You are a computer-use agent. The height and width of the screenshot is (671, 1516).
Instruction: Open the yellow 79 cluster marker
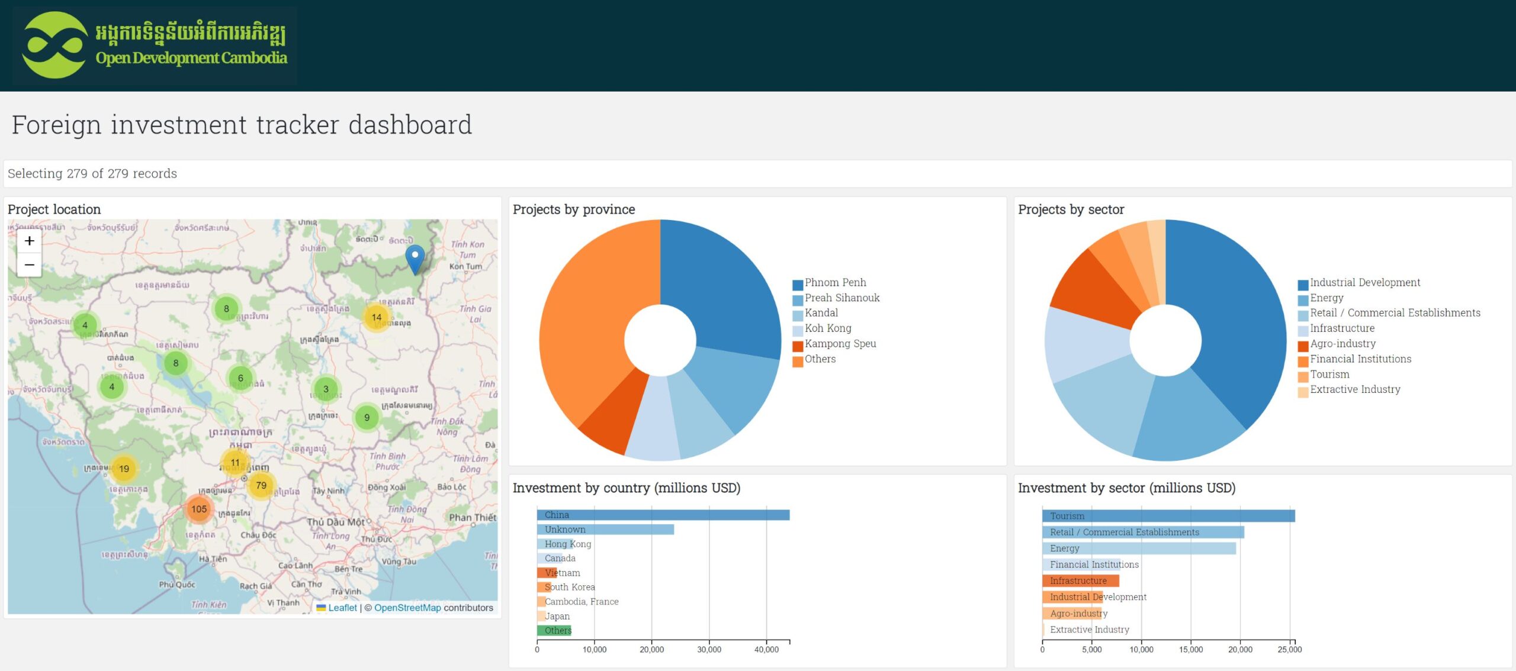[x=261, y=485]
